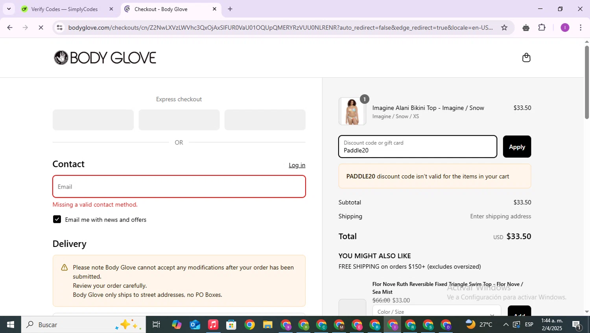Screen dimensions: 590x333
Task: Click the warning triangle icon in Delivery notice
Action: 65,268
